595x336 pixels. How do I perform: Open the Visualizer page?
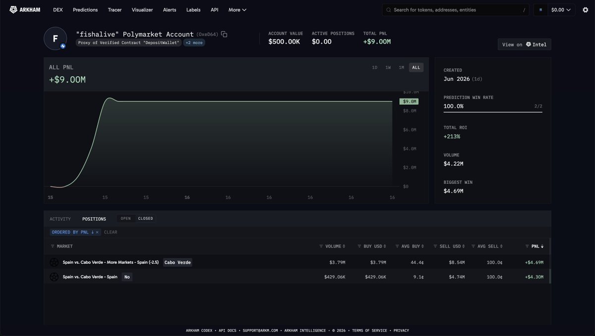[x=142, y=9]
